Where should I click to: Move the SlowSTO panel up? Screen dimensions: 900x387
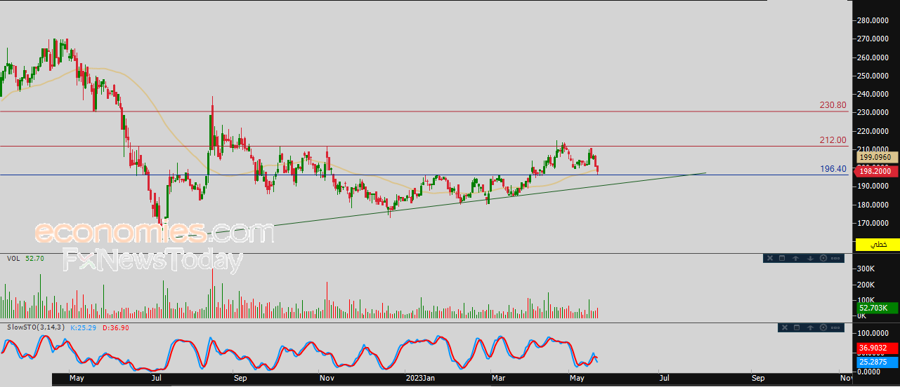pyautogui.click(x=810, y=327)
